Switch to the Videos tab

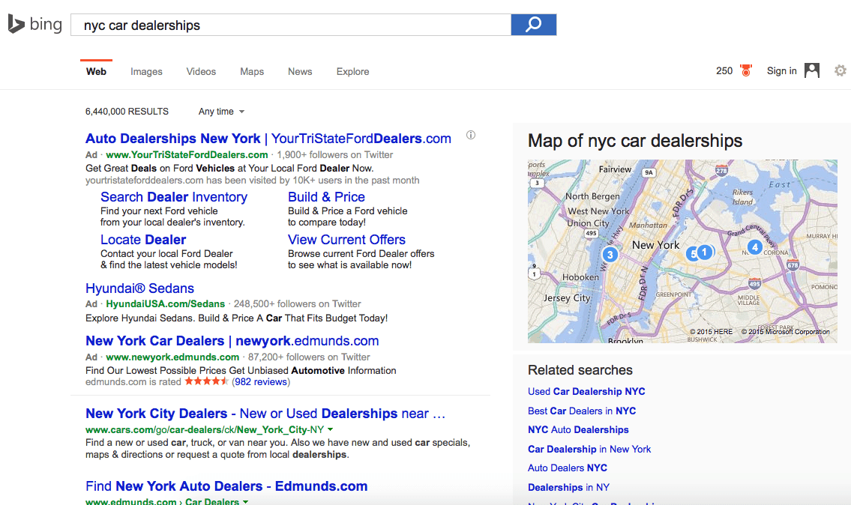pos(202,72)
